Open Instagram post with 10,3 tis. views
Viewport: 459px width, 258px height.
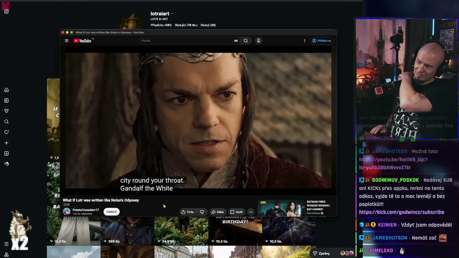point(289,231)
